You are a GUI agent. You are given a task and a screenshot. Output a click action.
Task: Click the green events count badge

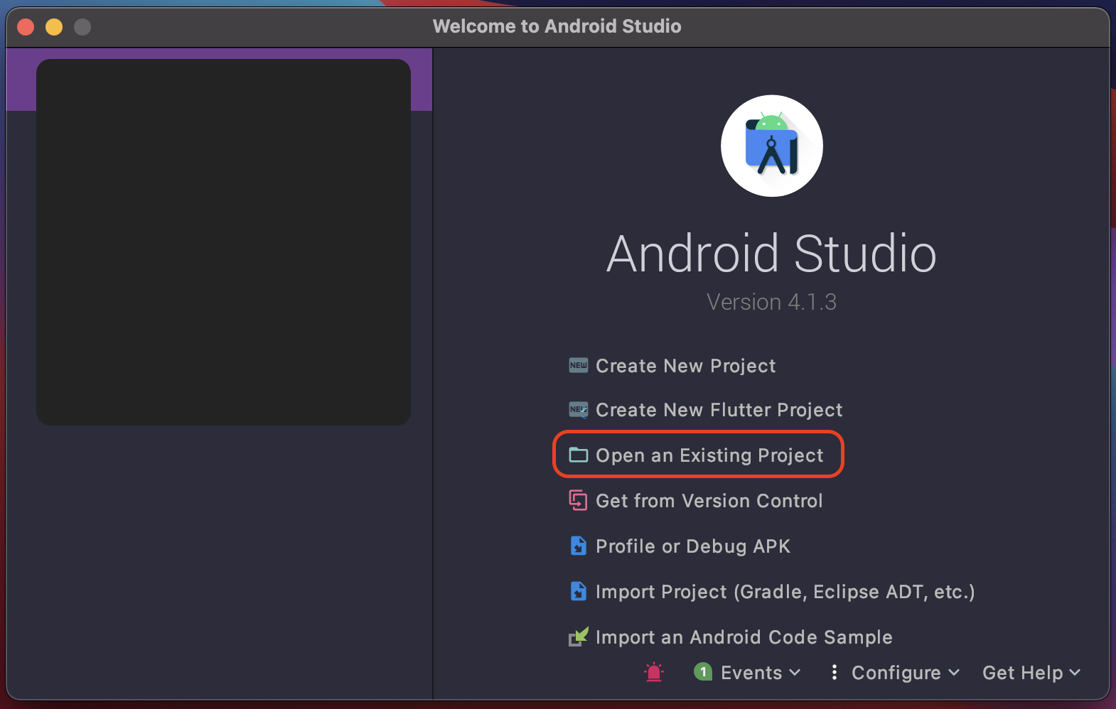pyautogui.click(x=703, y=671)
